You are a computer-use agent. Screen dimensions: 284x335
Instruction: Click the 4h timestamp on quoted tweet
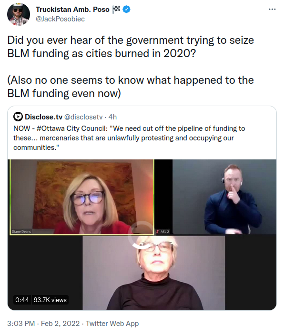click(112, 117)
